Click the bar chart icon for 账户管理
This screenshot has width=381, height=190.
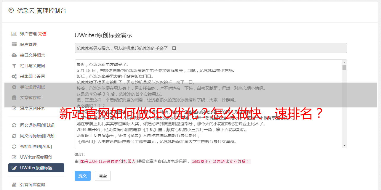[14, 34]
